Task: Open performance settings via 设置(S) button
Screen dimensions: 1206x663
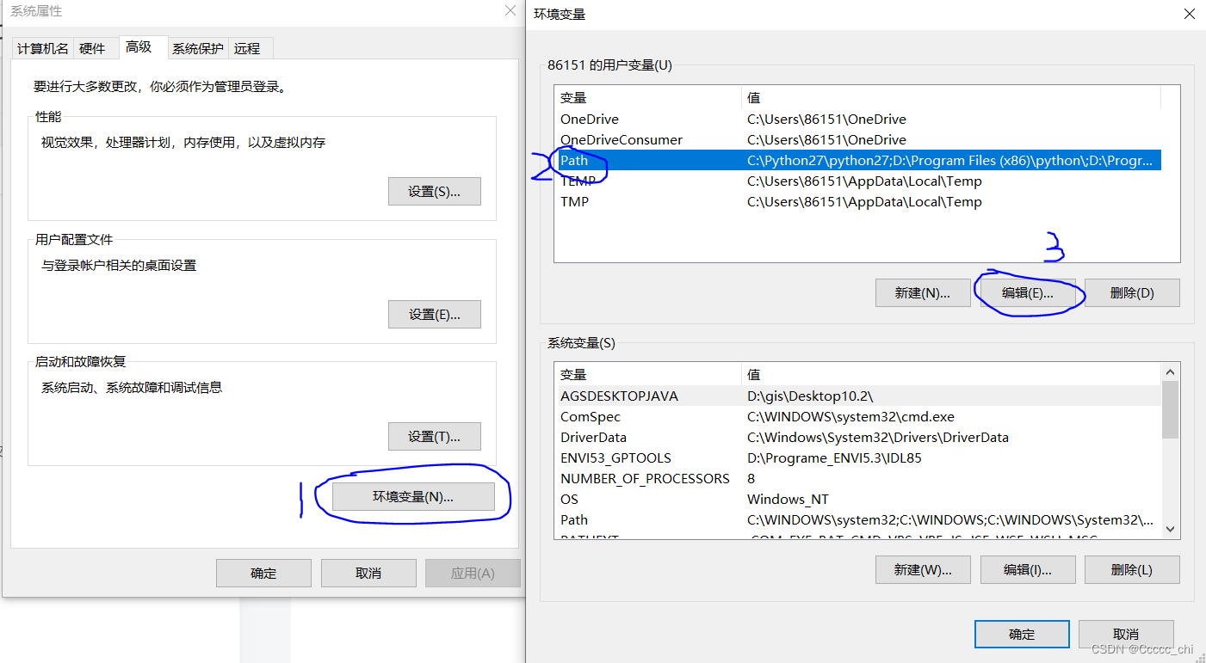Action: (x=434, y=191)
